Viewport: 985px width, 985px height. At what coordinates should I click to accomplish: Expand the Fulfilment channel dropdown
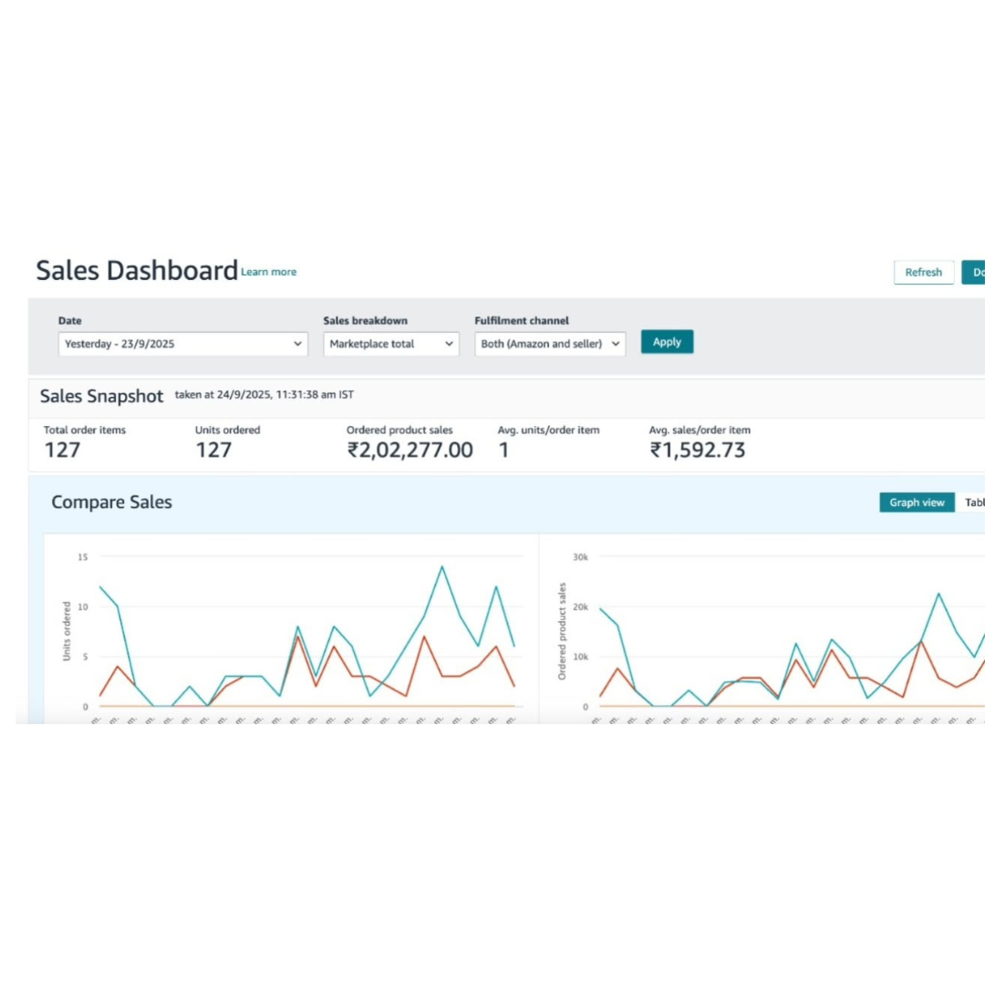550,344
